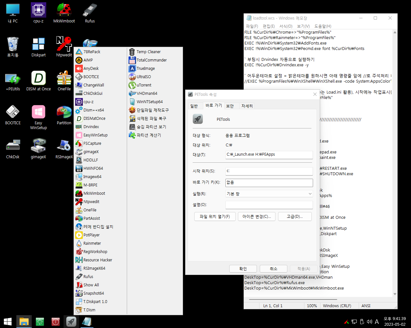Select the DISM at Once desktop icon
This screenshot has width=411, height=328.
[39, 81]
